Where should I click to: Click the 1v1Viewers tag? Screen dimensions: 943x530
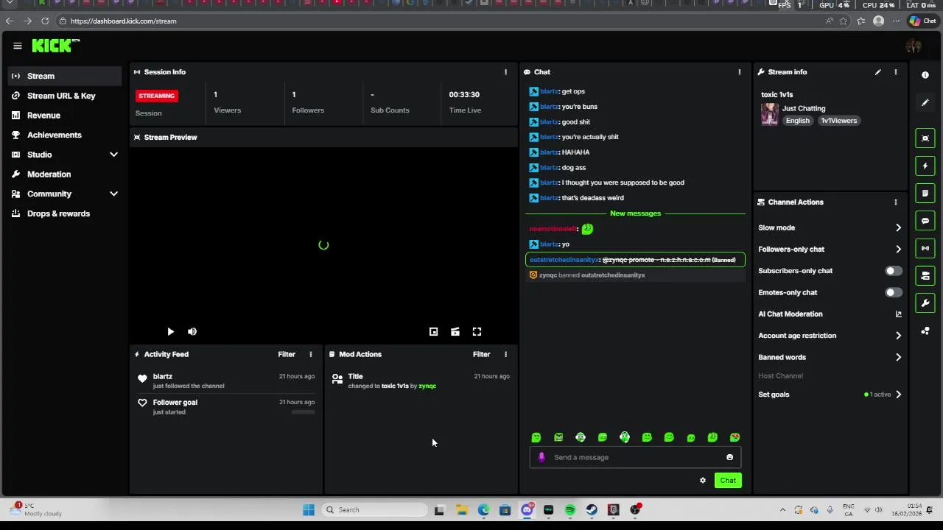tap(839, 121)
